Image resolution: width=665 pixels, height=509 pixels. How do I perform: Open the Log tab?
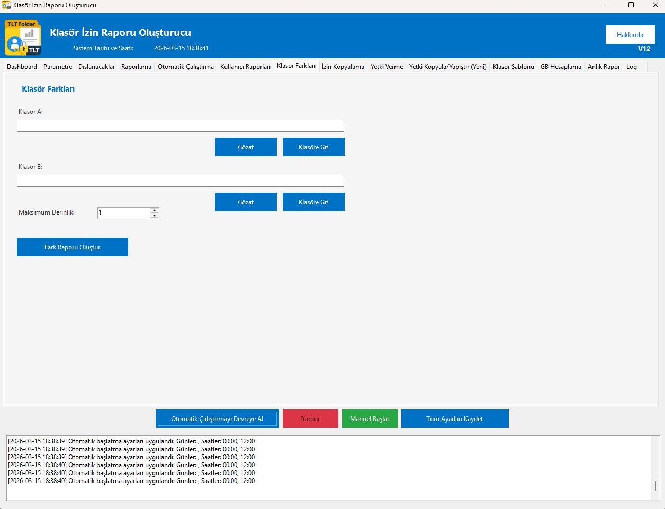click(x=631, y=67)
